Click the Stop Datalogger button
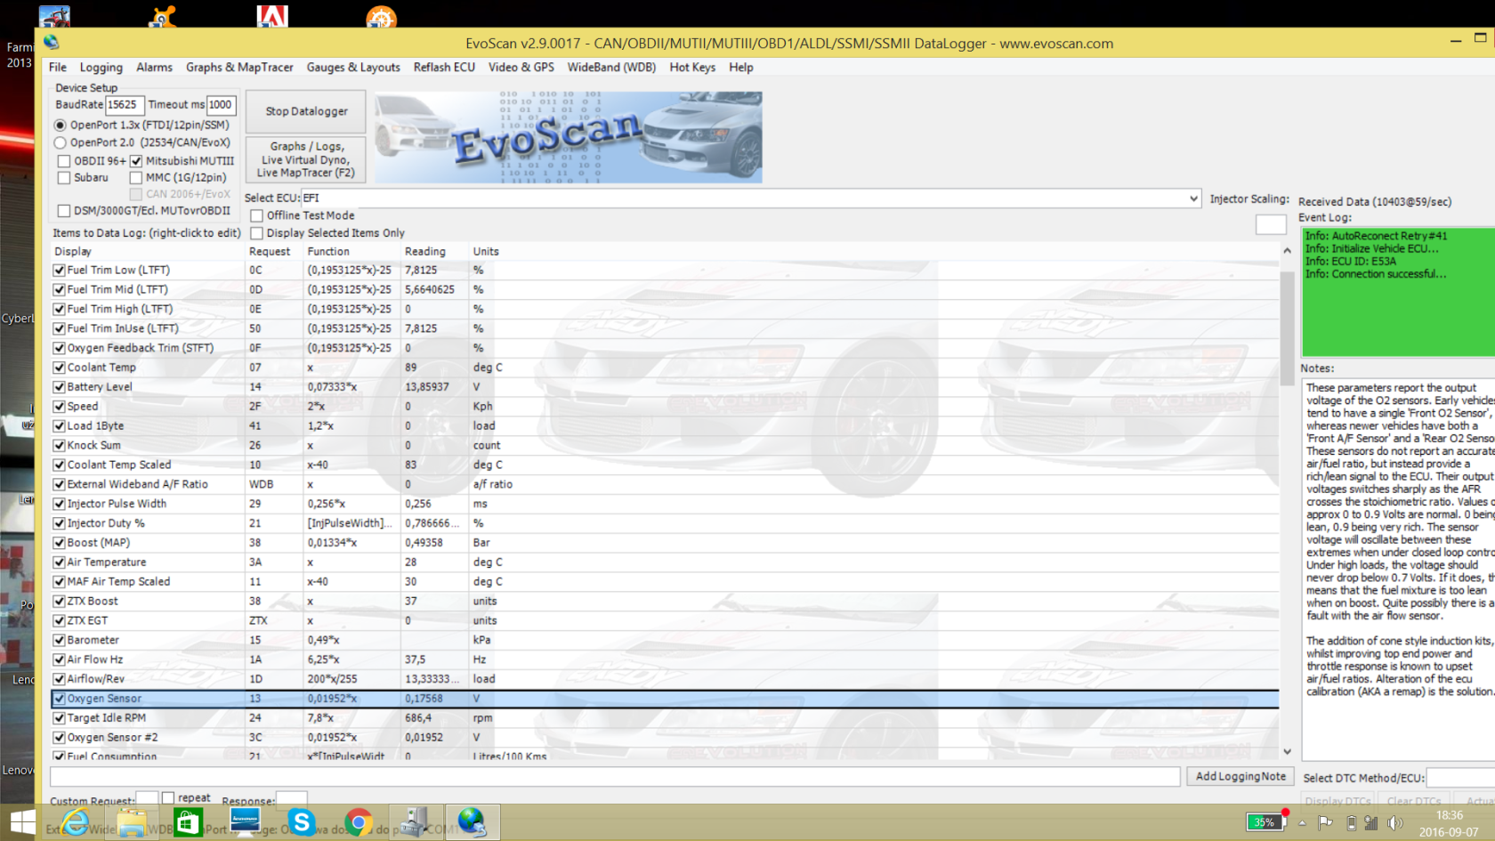 307,111
